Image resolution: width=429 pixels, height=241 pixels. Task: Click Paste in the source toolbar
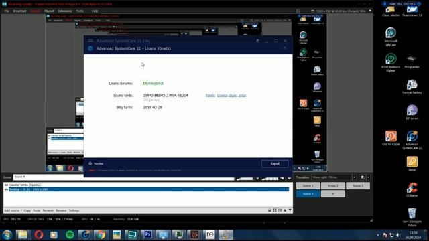point(37,210)
